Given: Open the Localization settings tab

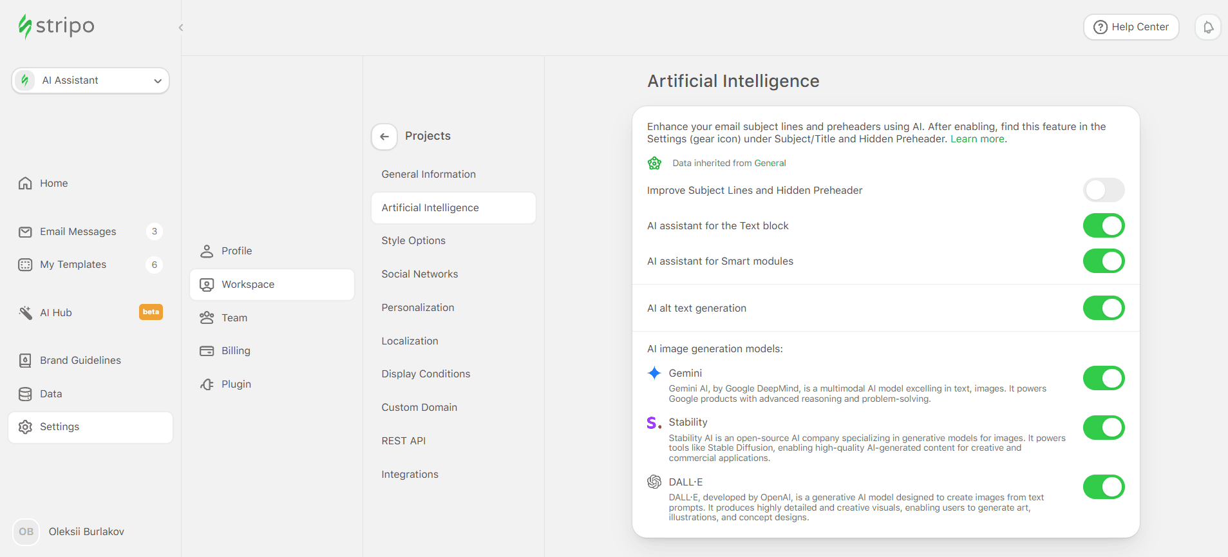Looking at the screenshot, I should [x=409, y=341].
